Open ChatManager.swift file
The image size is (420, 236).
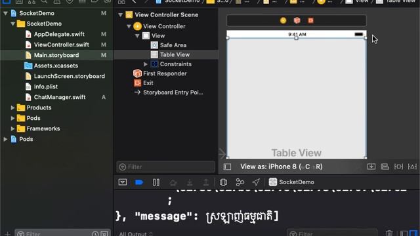click(60, 97)
